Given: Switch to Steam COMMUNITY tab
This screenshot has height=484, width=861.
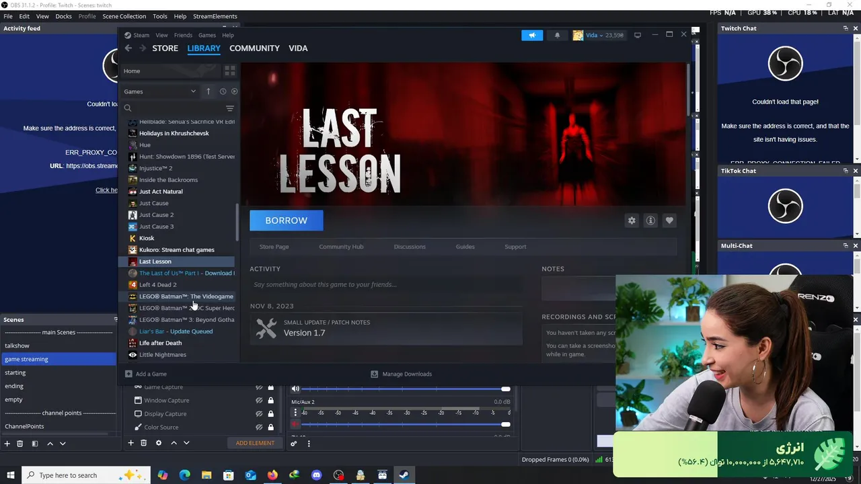Looking at the screenshot, I should tap(254, 48).
